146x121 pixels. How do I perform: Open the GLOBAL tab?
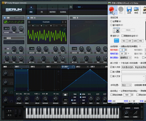63,10
